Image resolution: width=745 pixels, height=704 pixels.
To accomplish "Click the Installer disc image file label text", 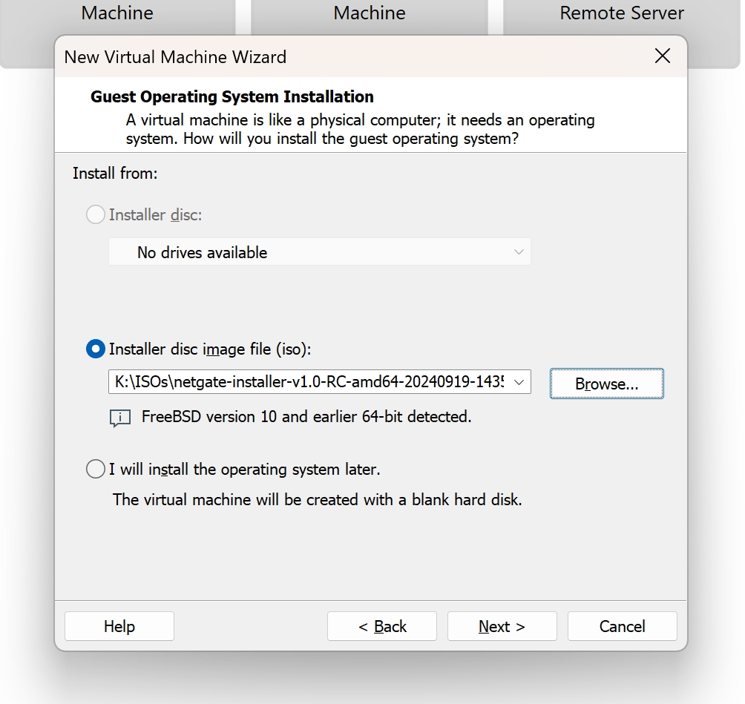I will point(210,349).
